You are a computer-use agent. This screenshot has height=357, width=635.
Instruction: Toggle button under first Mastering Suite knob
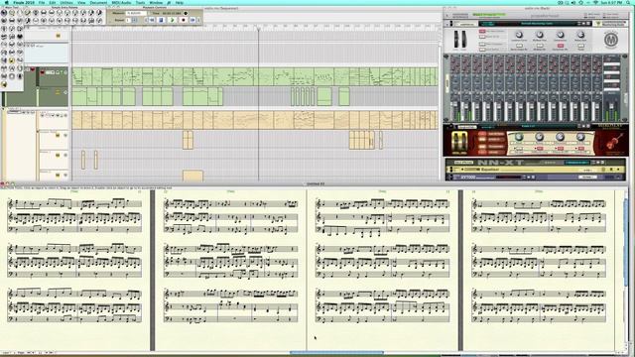pos(519,46)
